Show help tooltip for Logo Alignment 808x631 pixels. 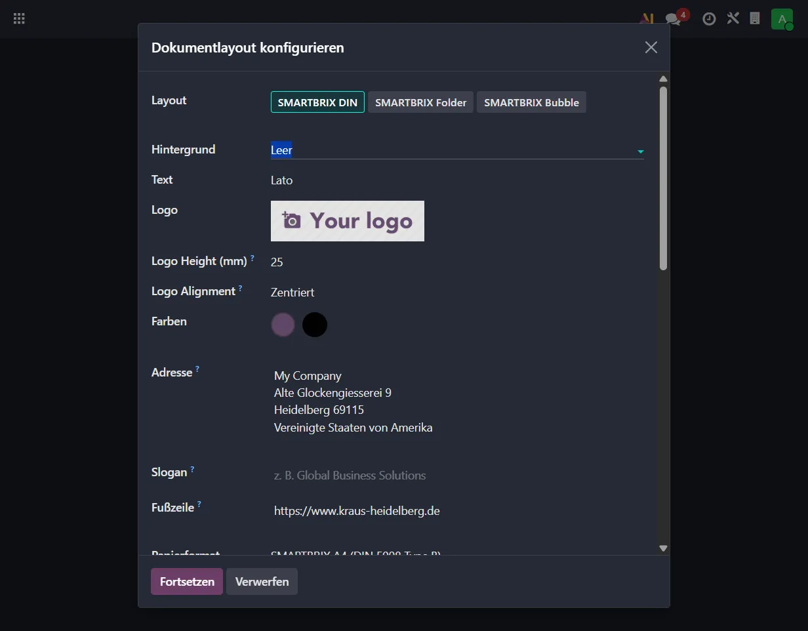pyautogui.click(x=240, y=289)
